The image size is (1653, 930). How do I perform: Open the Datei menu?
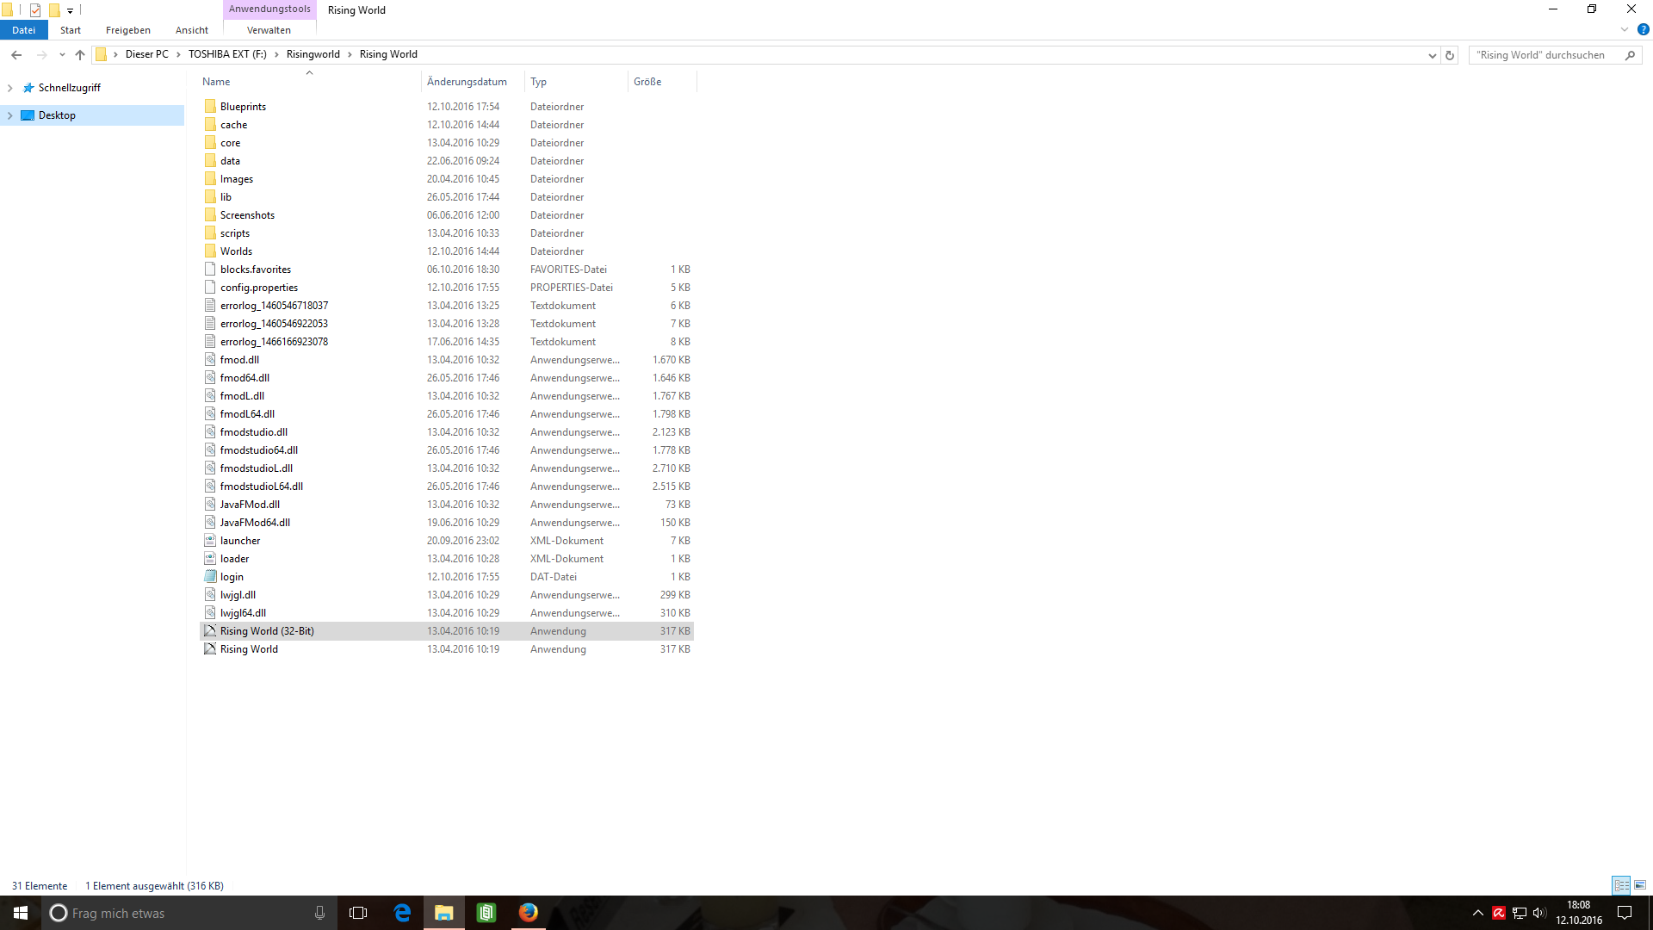click(x=23, y=30)
